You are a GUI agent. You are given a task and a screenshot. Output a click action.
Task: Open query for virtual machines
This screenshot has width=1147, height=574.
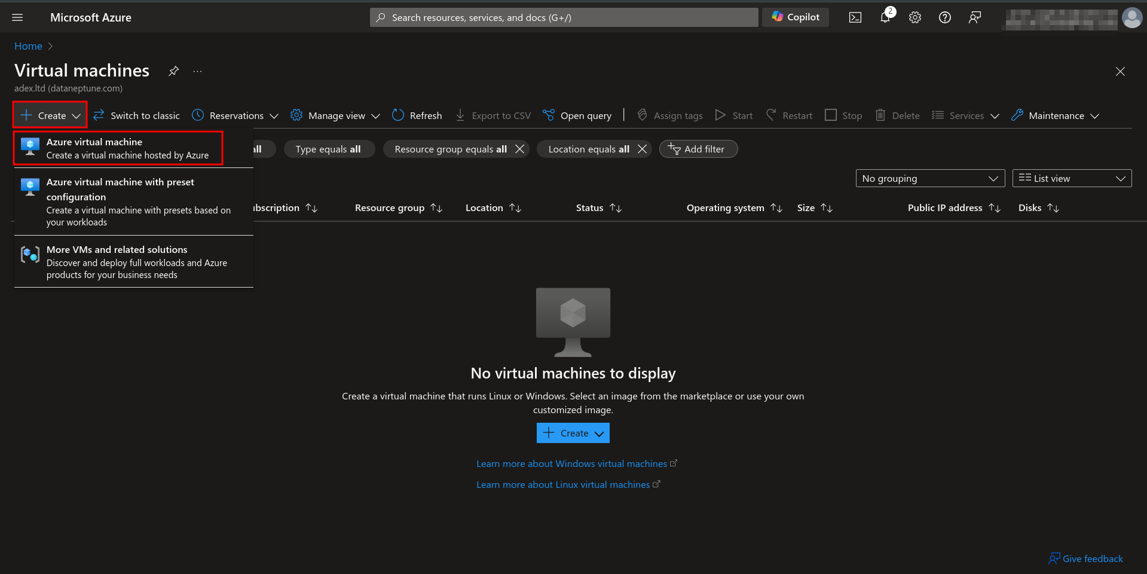[576, 115]
